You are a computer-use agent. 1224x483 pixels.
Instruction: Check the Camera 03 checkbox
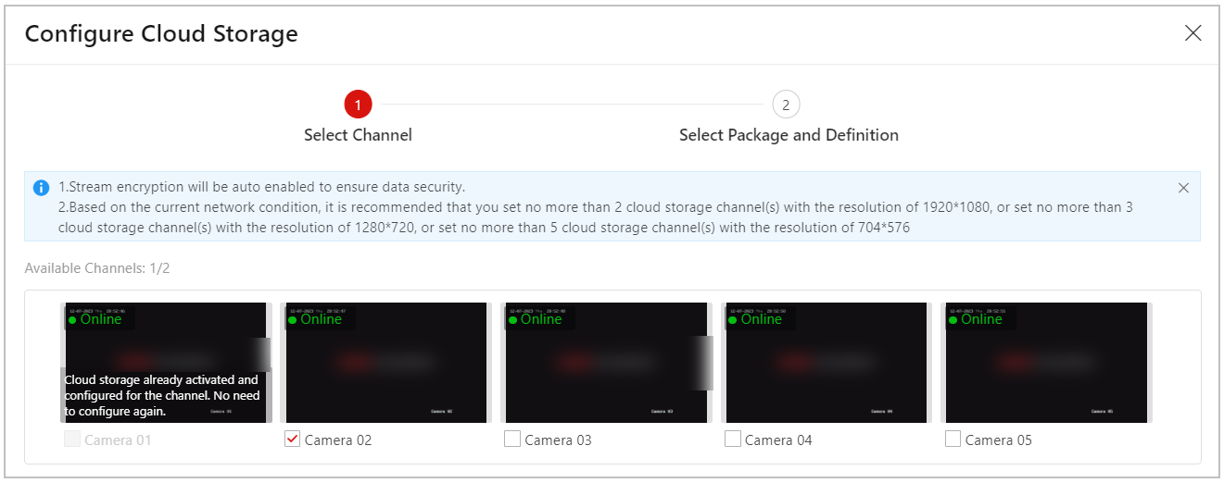coord(512,440)
